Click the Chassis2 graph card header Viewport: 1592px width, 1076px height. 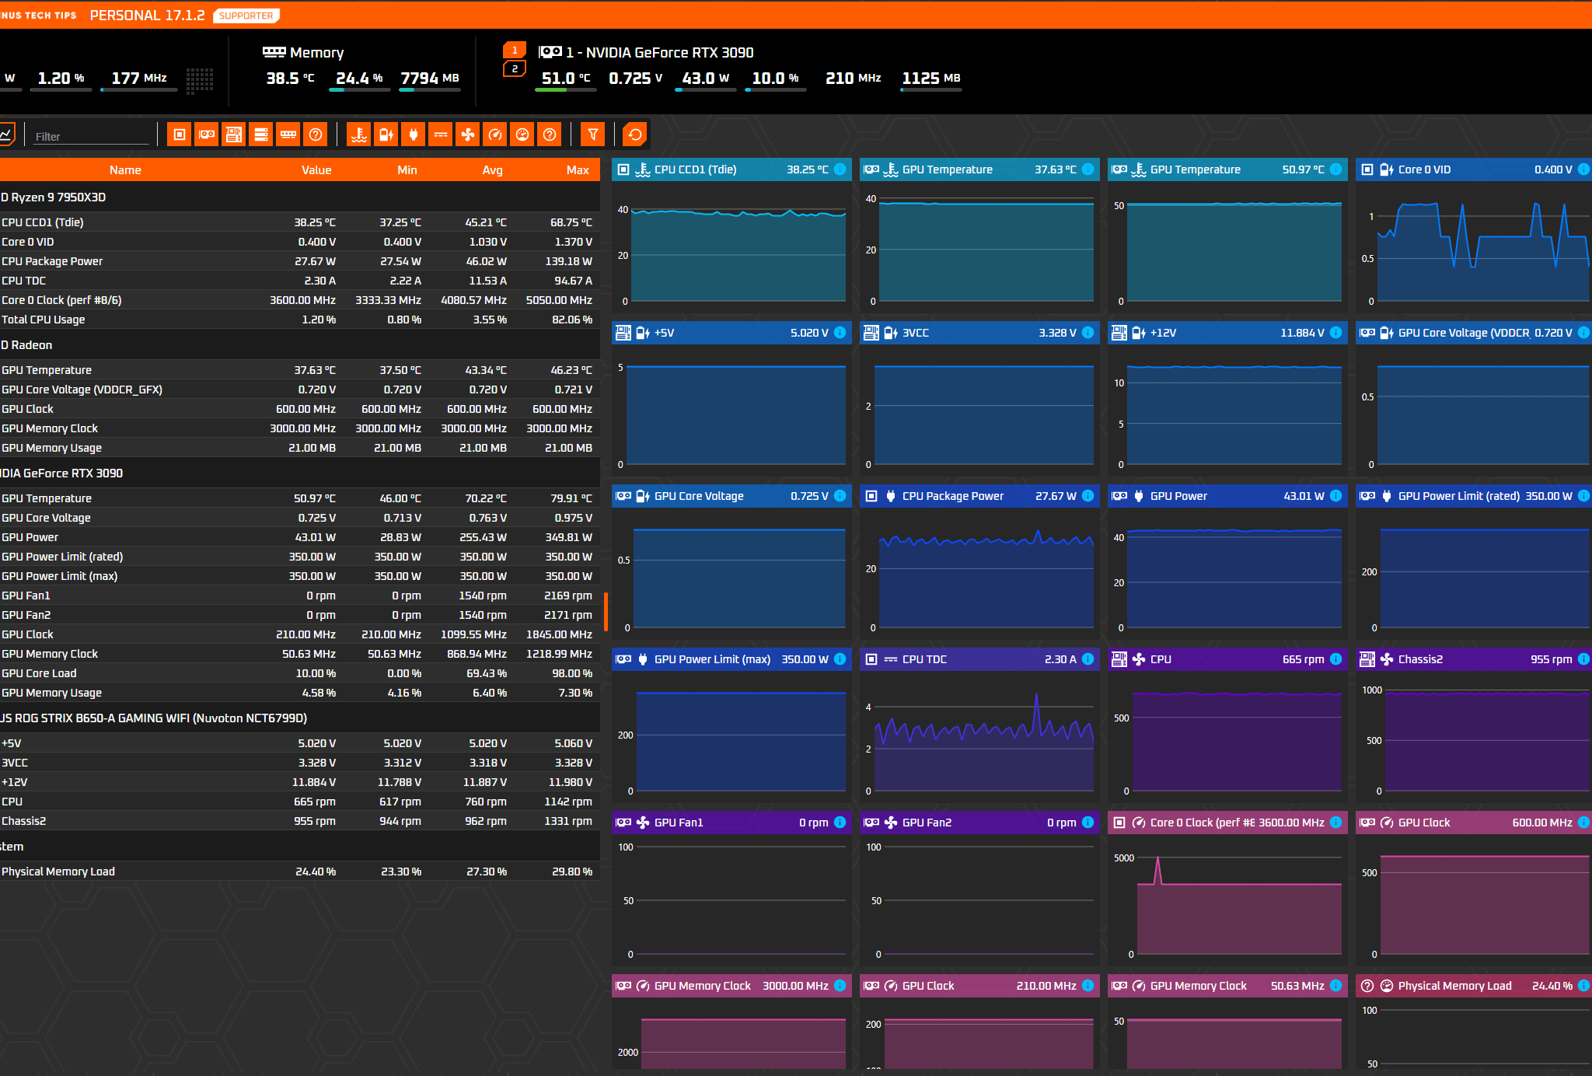pyautogui.click(x=1474, y=659)
